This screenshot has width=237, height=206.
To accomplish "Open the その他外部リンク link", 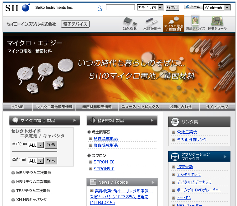I will pos(192,140).
